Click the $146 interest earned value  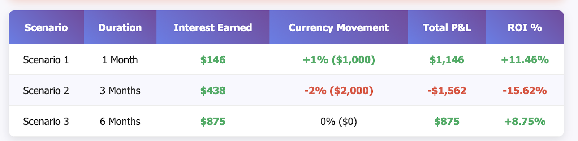click(213, 60)
